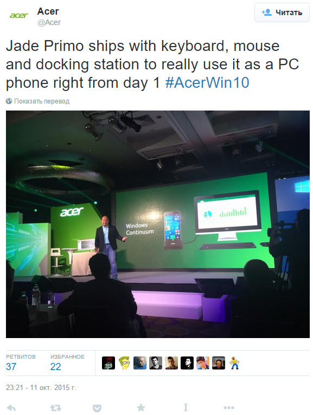Show translation via Показать перевод
Screen dimensions: 313x415
42,101
